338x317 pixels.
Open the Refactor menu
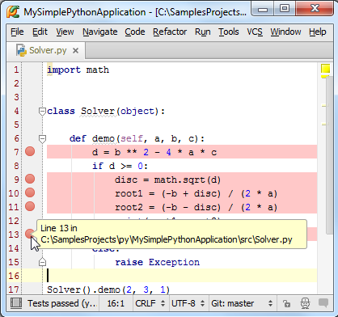pos(170,32)
